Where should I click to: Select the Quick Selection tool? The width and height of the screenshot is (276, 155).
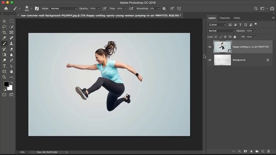tap(11, 27)
